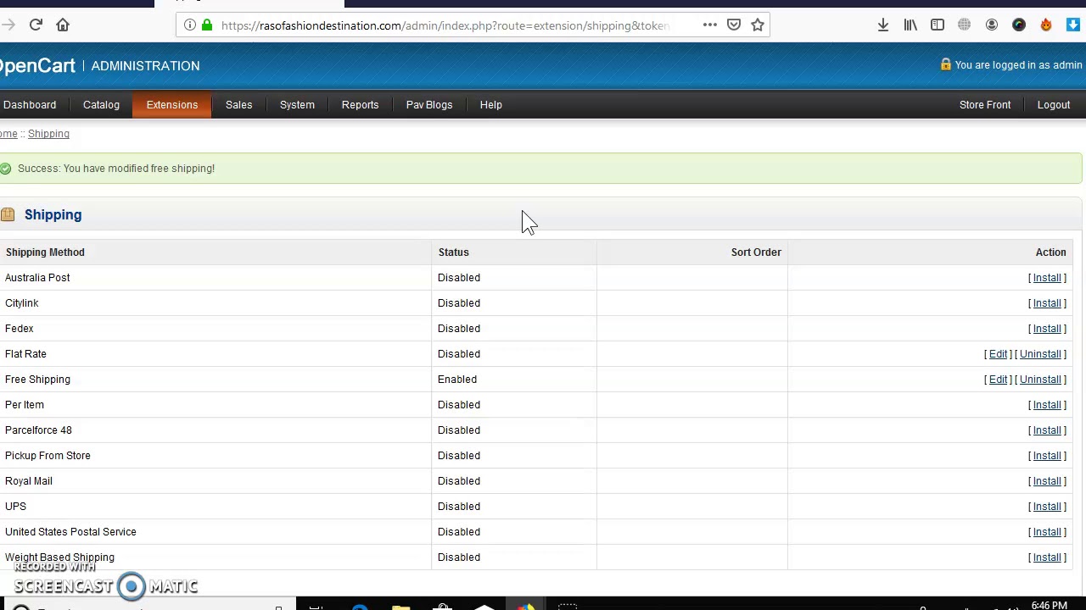Show site information icon in address bar
Image resolution: width=1086 pixels, height=610 pixels.
[x=190, y=25]
